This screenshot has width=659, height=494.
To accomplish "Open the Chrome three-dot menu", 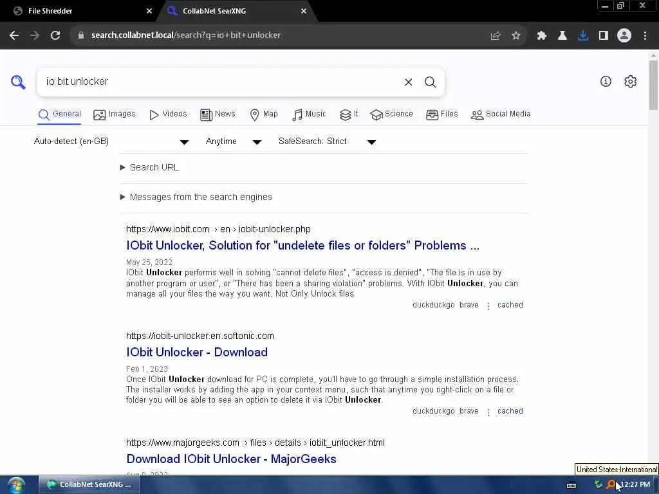I will click(645, 36).
